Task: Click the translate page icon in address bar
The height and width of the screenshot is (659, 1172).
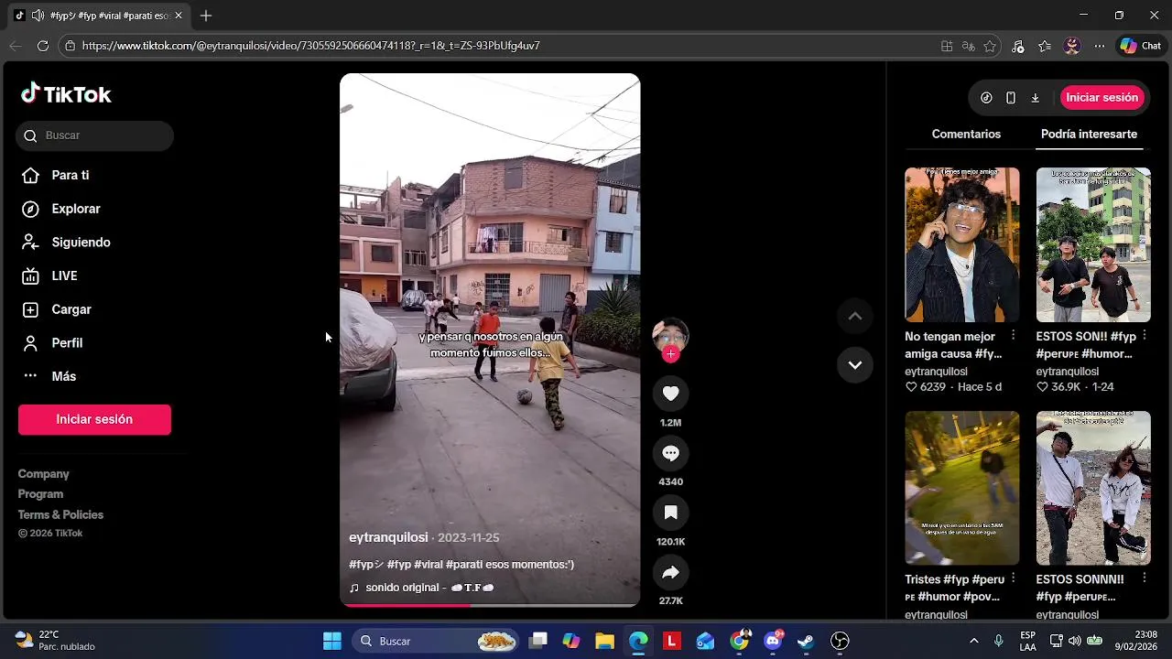Action: pyautogui.click(x=969, y=46)
